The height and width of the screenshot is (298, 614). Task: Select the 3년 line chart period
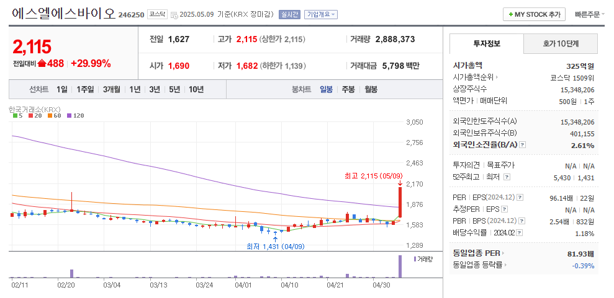(155, 89)
